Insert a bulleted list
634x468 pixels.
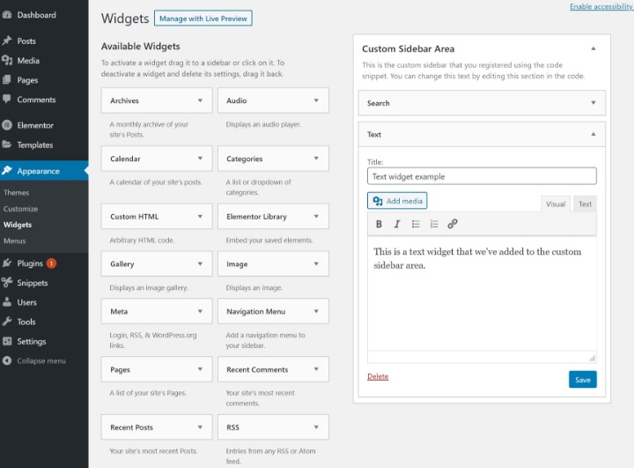click(416, 224)
